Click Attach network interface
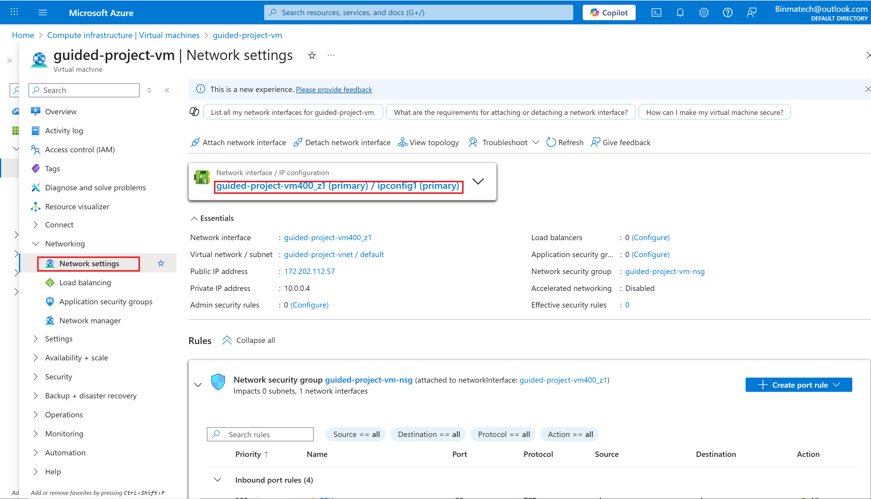Image resolution: width=871 pixels, height=499 pixels. 238,142
